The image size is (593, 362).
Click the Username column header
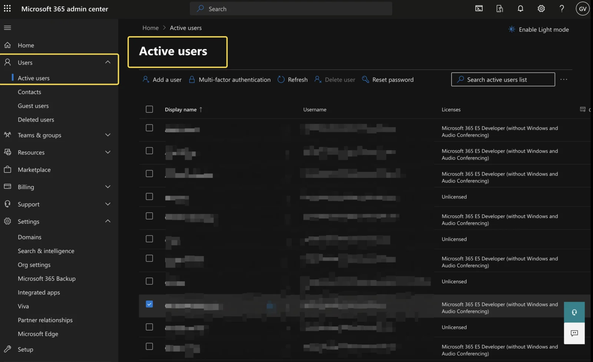[315, 110]
